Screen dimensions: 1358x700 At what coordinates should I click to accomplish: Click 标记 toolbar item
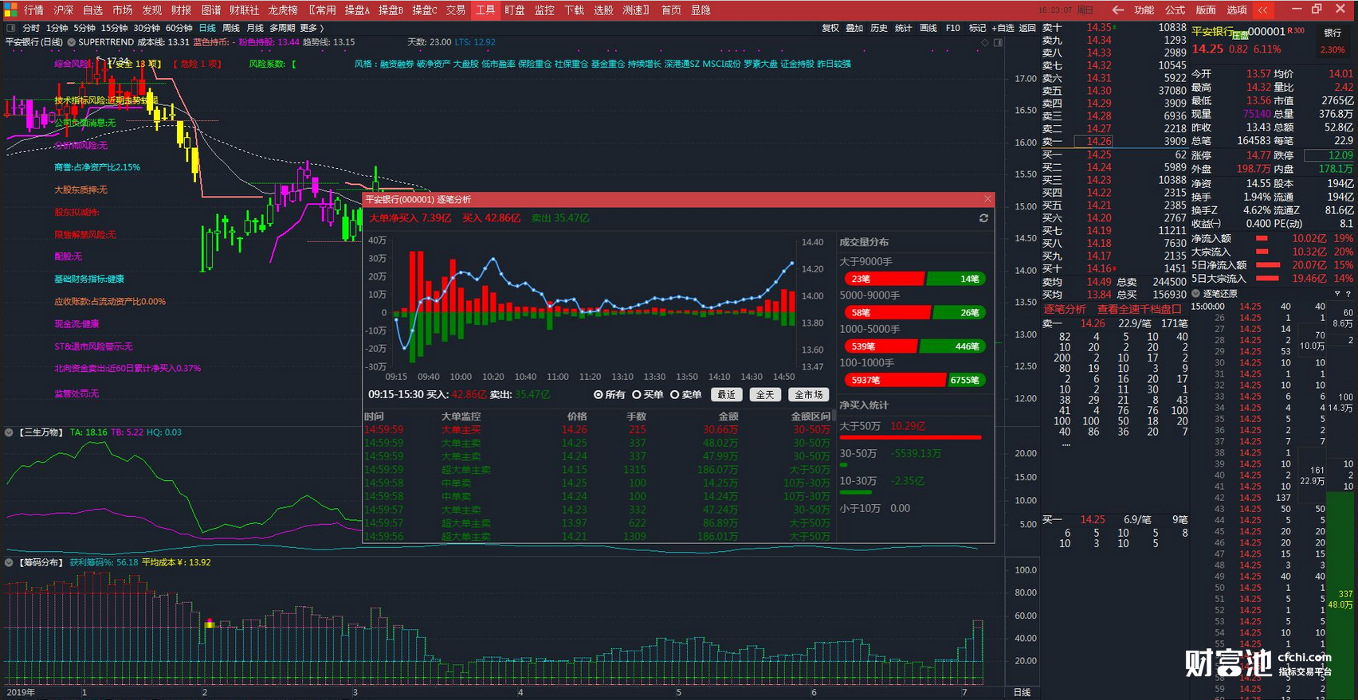977,28
